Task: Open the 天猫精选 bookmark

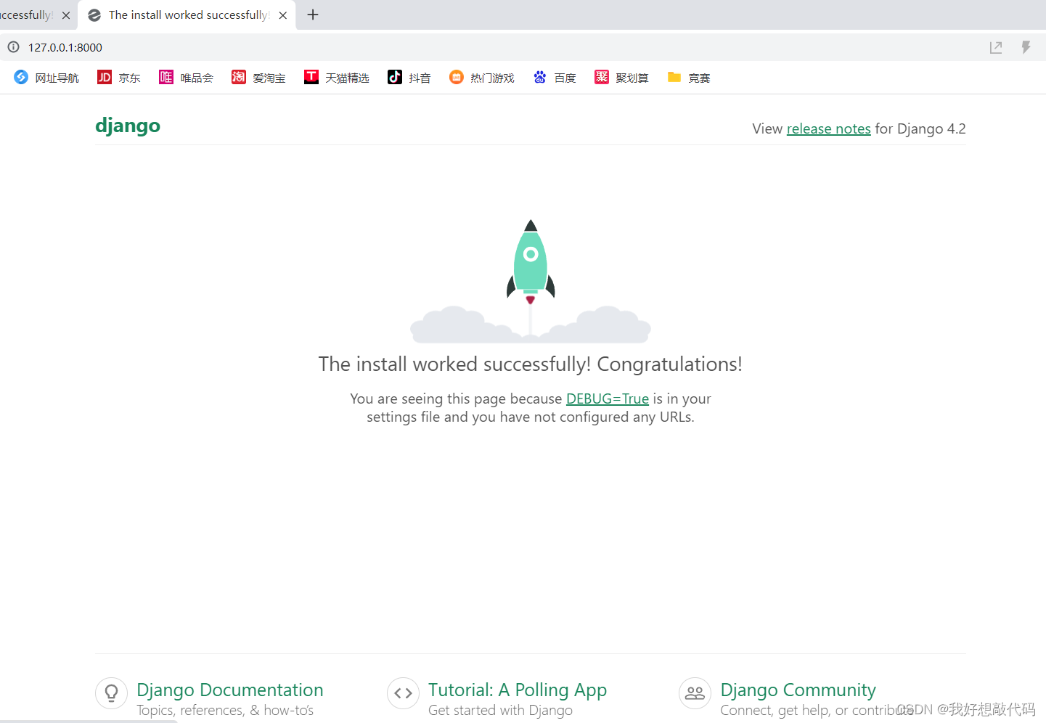Action: tap(337, 78)
